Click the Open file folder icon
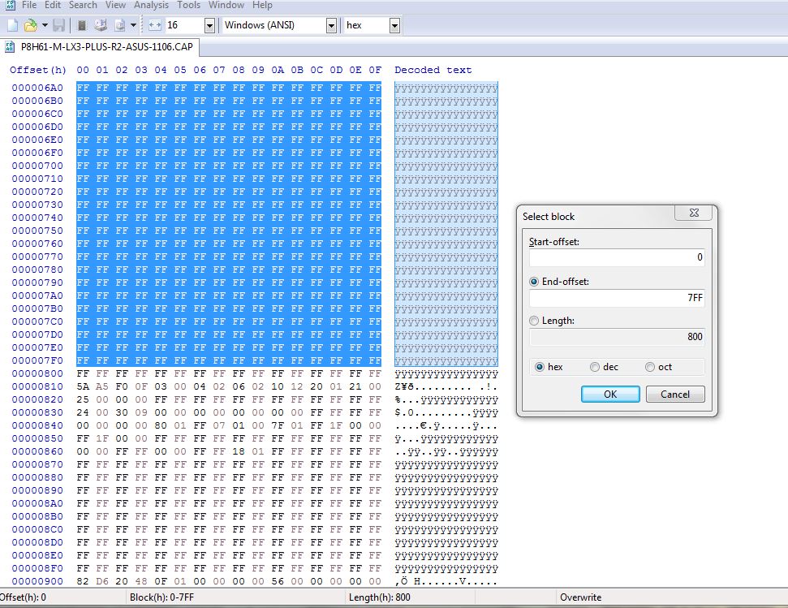The width and height of the screenshot is (788, 608). pos(31,25)
